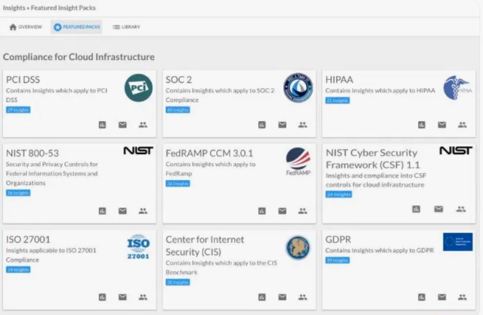Open report chart for NIST CSF 1.1 pack
The height and width of the screenshot is (315, 483).
click(416, 209)
